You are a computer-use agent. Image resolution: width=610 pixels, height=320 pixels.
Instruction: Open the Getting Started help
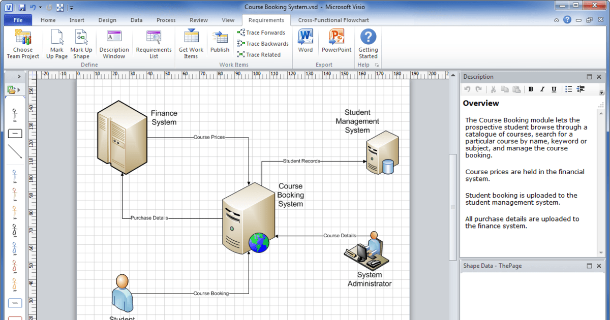pyautogui.click(x=368, y=44)
